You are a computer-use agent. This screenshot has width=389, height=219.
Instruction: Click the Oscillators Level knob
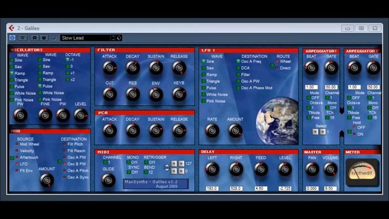(x=81, y=115)
